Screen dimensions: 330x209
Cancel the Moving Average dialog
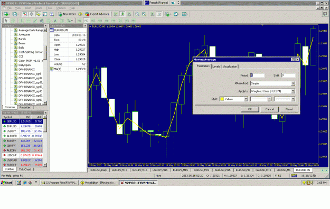point(269,109)
